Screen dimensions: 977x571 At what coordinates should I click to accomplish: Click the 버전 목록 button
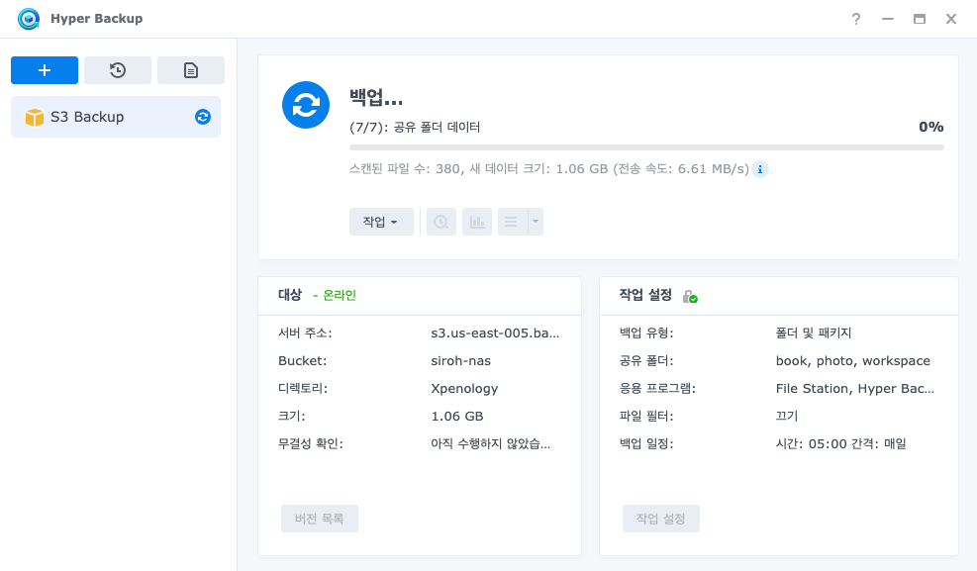(x=320, y=519)
